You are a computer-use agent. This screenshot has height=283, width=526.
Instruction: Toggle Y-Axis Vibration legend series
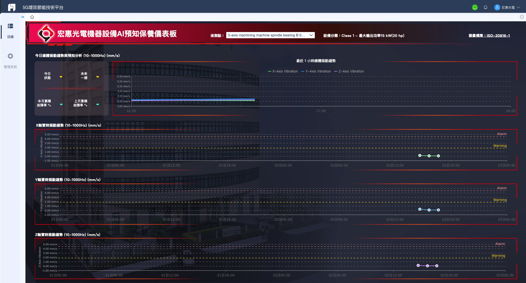(316, 71)
